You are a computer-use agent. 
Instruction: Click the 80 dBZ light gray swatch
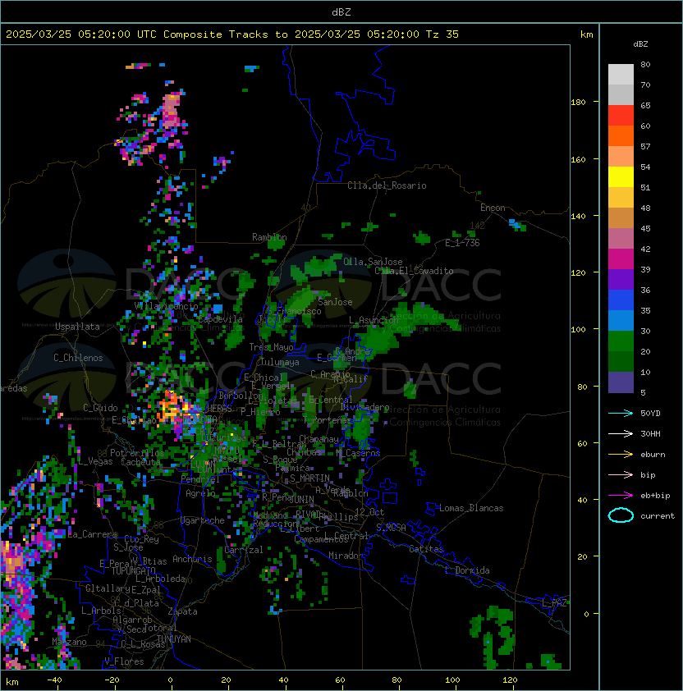coord(621,75)
